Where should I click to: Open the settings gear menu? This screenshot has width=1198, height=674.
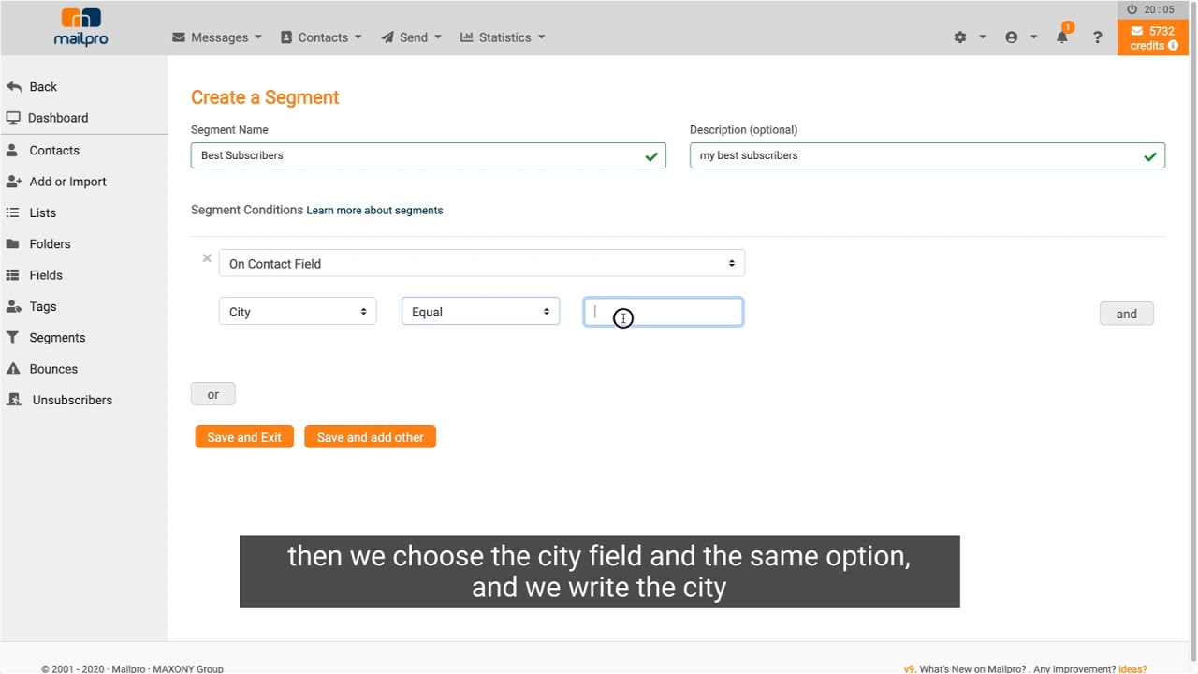tap(960, 37)
